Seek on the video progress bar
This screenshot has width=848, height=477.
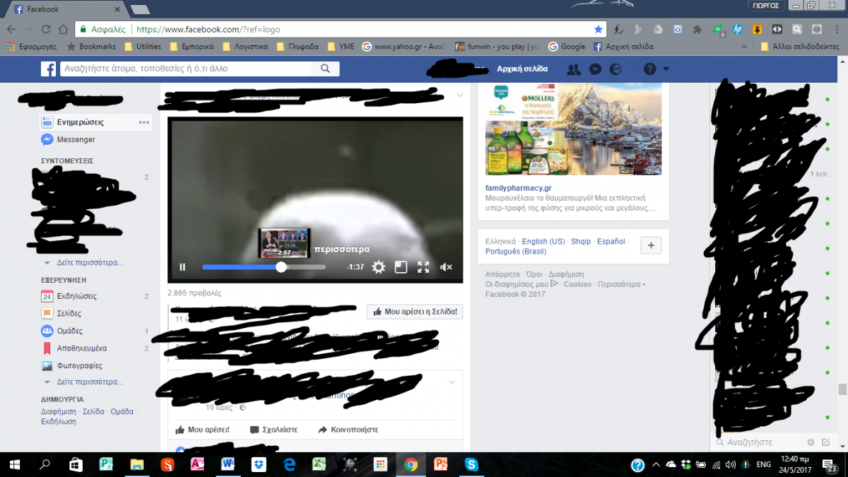(264, 267)
